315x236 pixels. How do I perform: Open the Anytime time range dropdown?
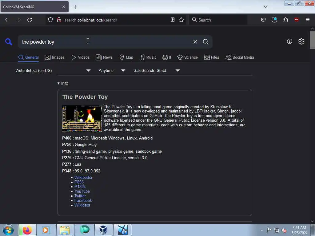[112, 70]
